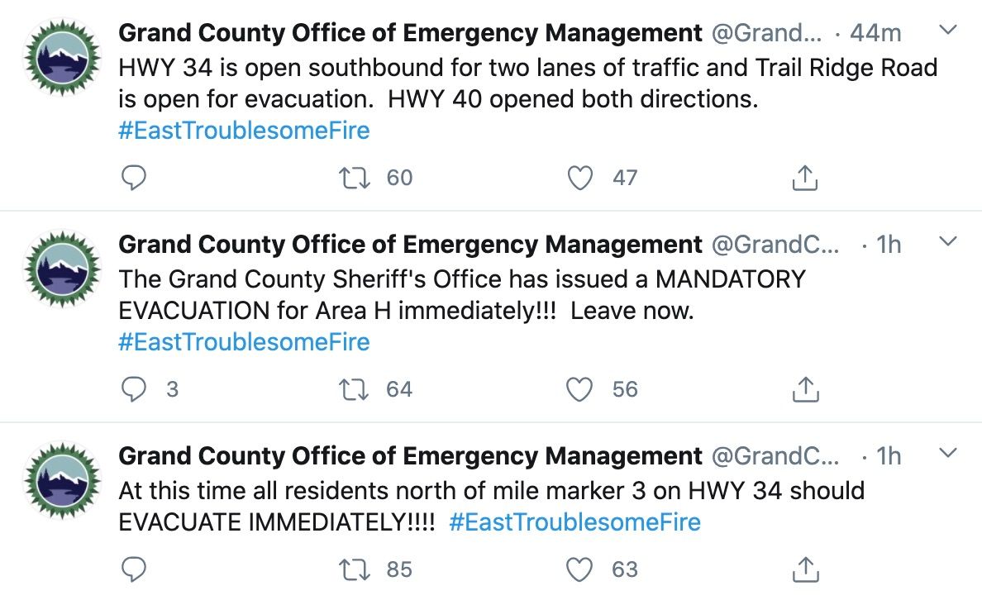The height and width of the screenshot is (600, 982).
Task: Open #EastTroublesomeFire hashtag in the first tweet
Action: 244,131
